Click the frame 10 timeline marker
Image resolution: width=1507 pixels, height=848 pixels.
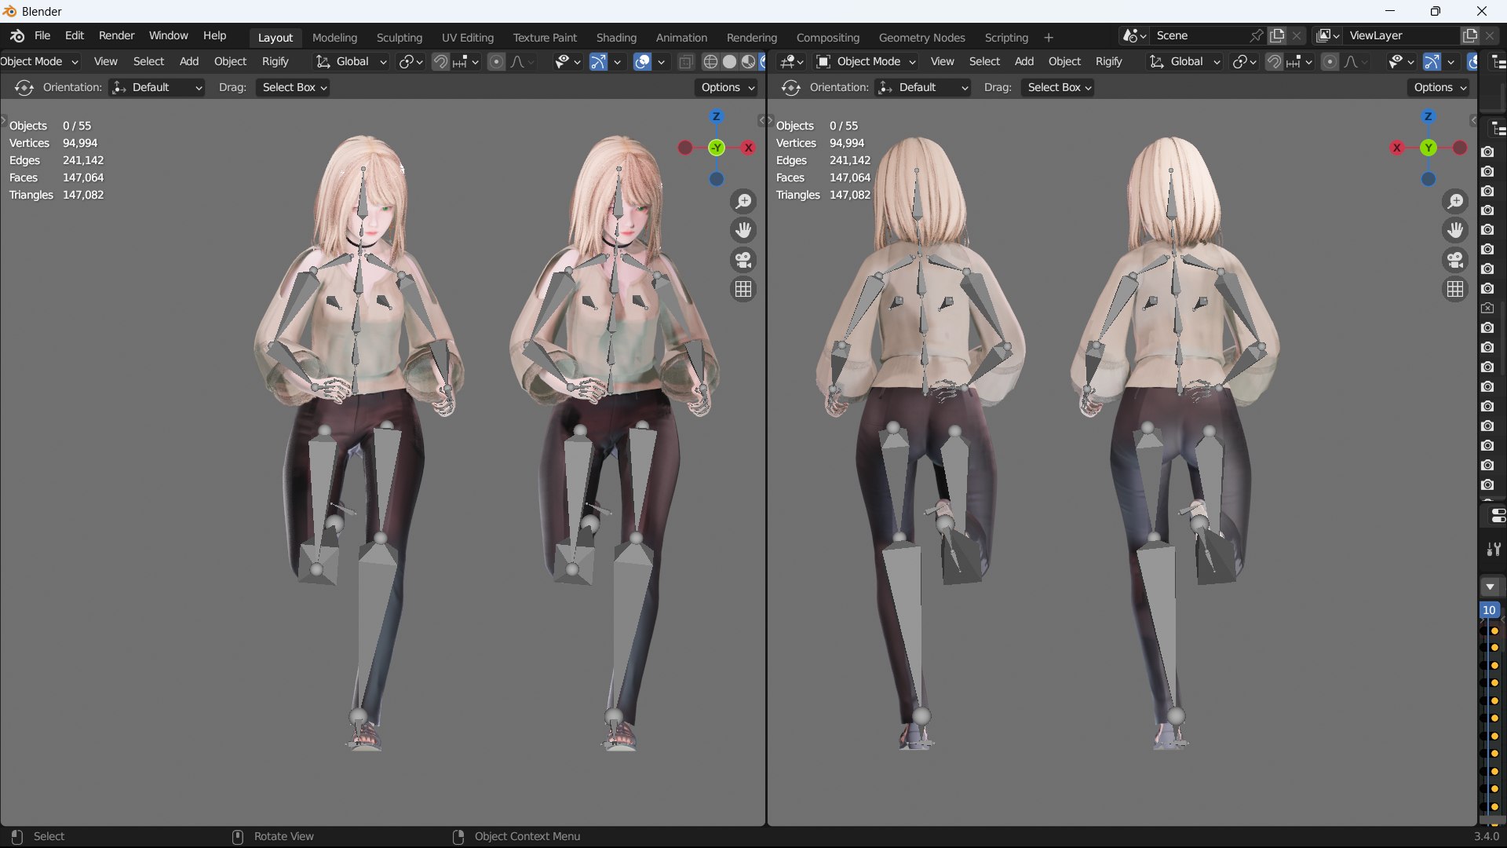[x=1489, y=610]
